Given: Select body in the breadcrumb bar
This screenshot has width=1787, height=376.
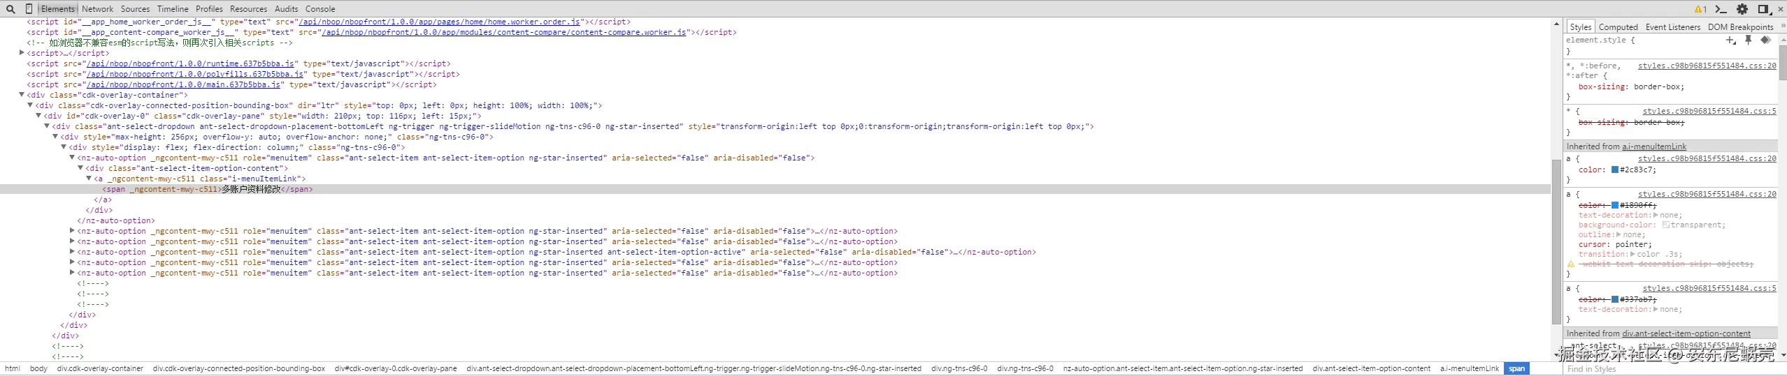Looking at the screenshot, I should point(38,368).
